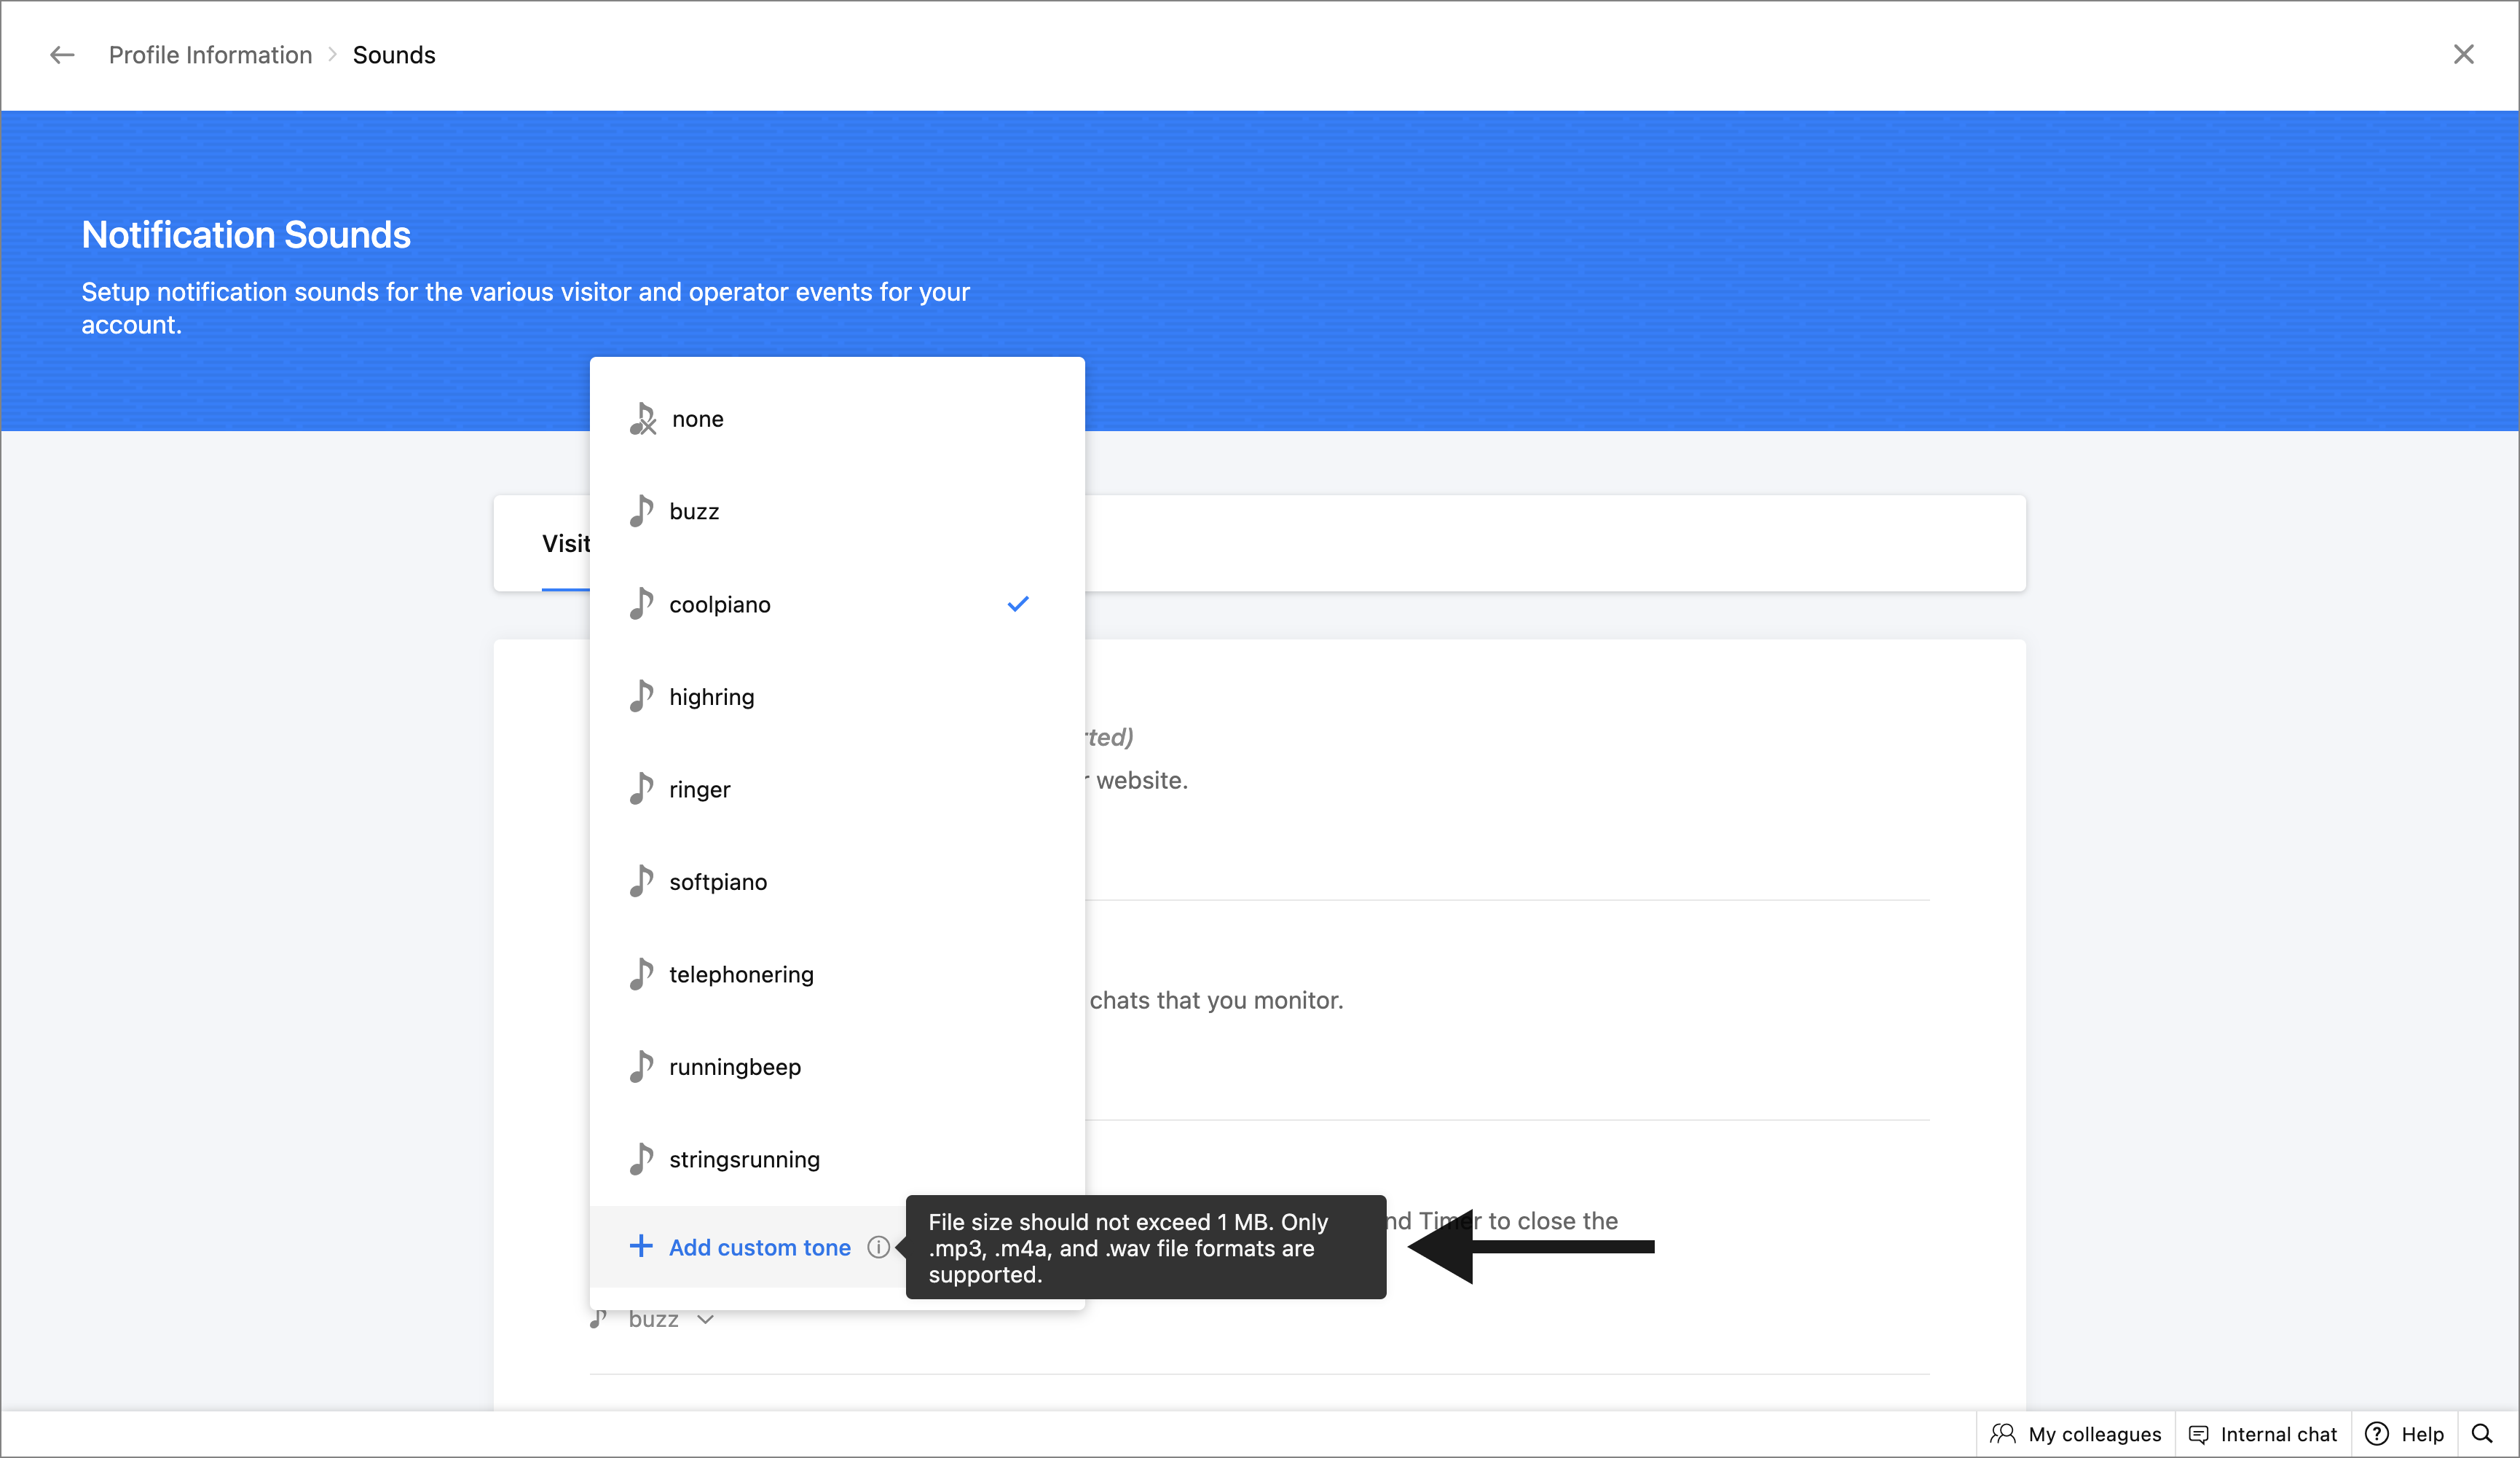Click the Sounds breadcrumb
This screenshot has width=2520, height=1458.
(x=394, y=55)
